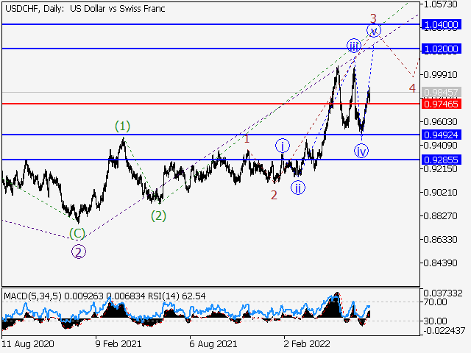Select the blue 0.94924 price level label

click(x=442, y=135)
